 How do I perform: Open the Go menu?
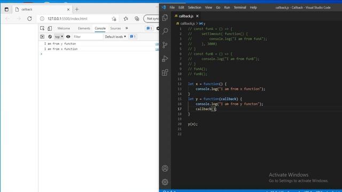[x=218, y=7]
